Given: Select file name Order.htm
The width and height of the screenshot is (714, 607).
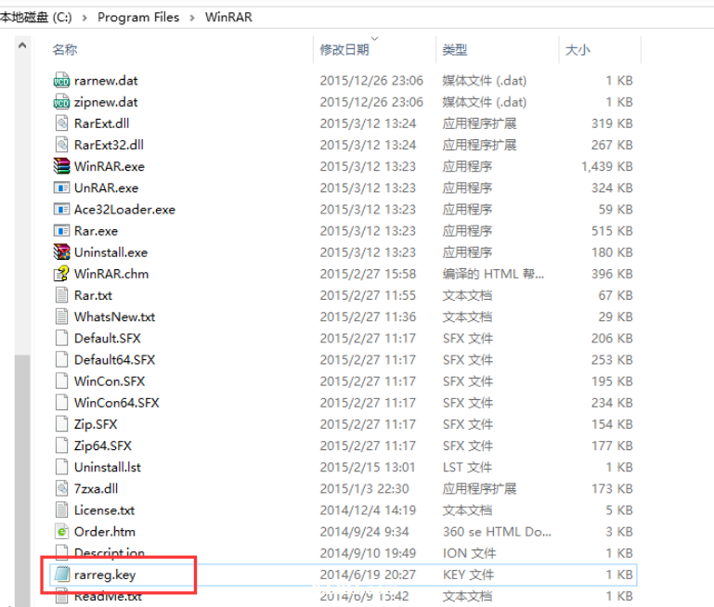Looking at the screenshot, I should pos(104,532).
